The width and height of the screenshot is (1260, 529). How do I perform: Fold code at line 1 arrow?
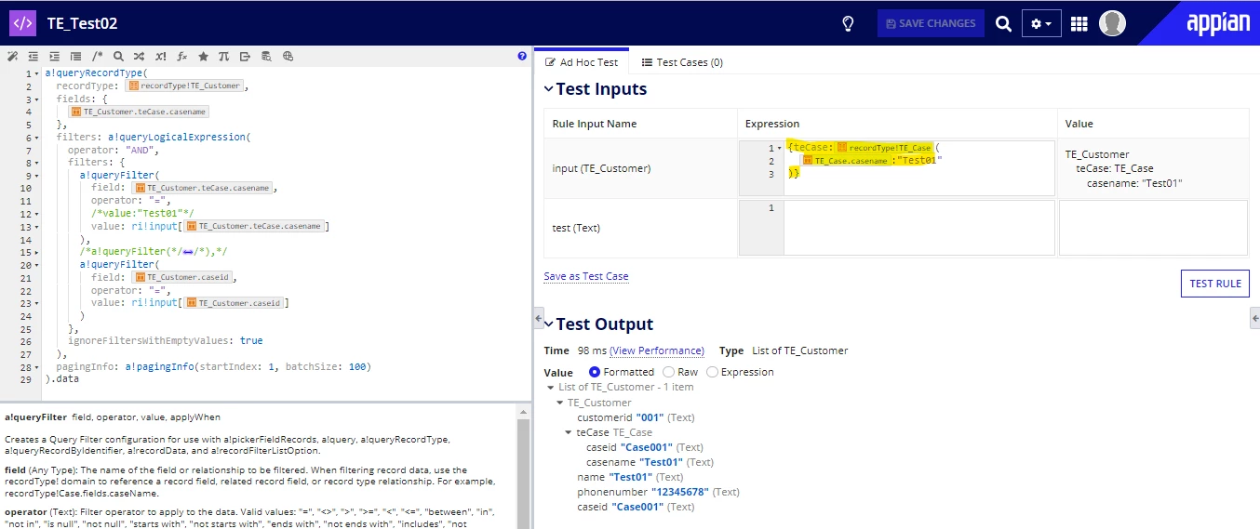[36, 73]
